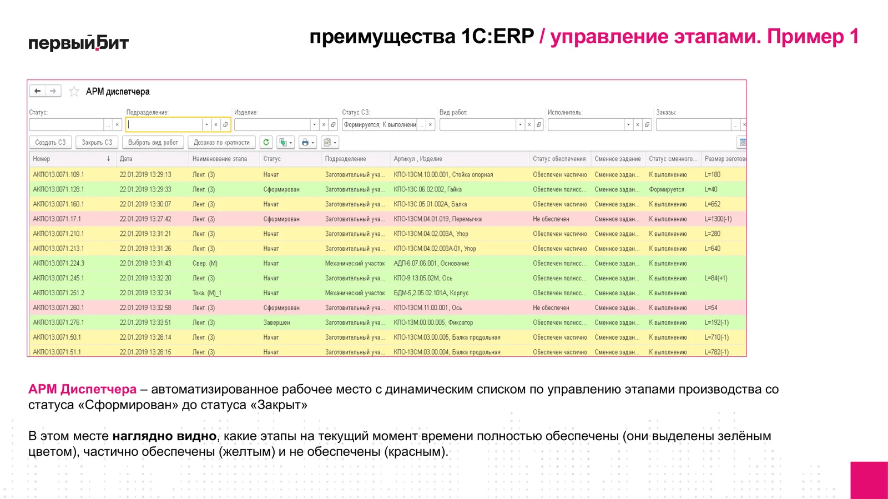The image size is (888, 499).
Task: Open the Изделие item window icon
Action: point(333,125)
